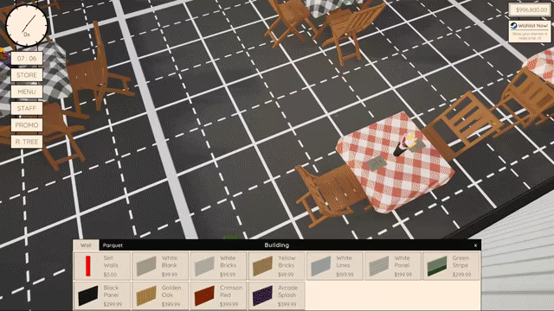Image resolution: width=554 pixels, height=311 pixels.
Task: Open the Wall tab
Action: [86, 245]
